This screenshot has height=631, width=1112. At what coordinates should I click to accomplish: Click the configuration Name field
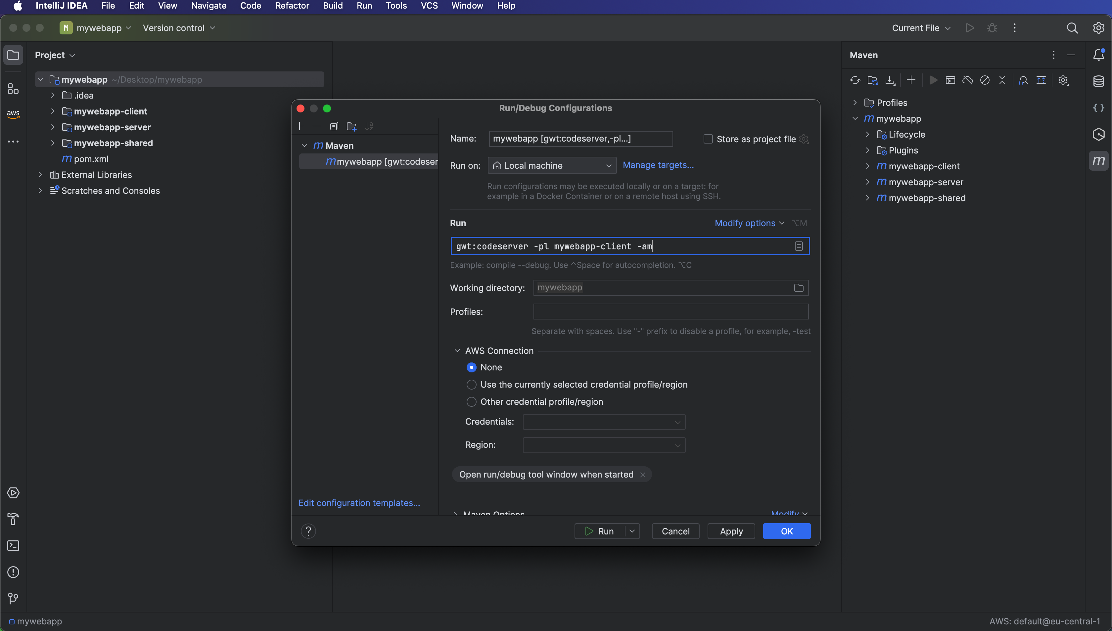581,139
